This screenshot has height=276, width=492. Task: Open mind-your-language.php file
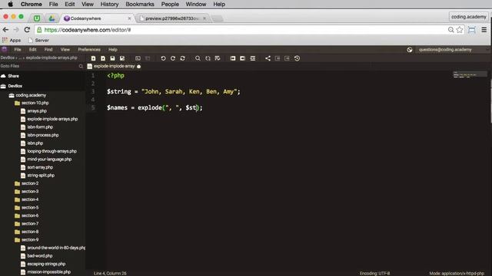(49, 159)
